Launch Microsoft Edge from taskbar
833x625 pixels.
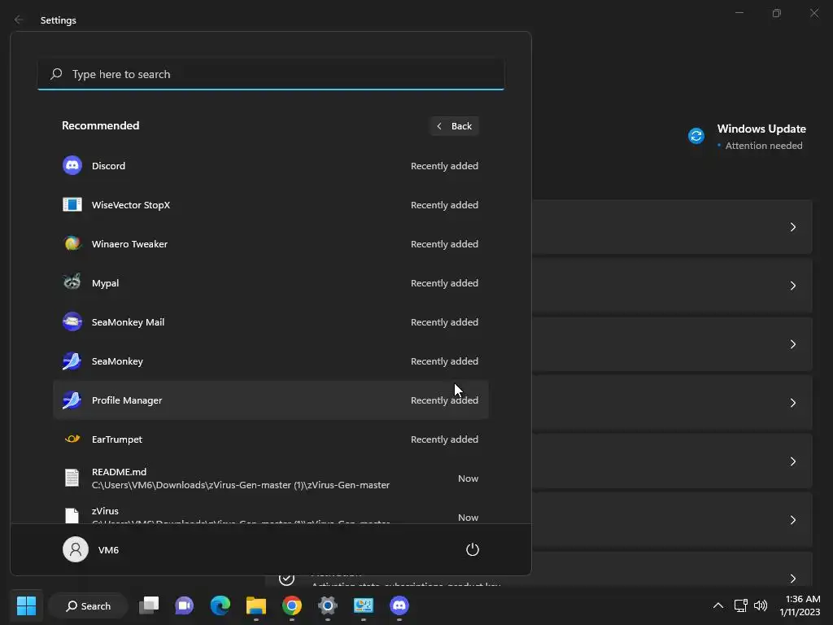point(220,605)
